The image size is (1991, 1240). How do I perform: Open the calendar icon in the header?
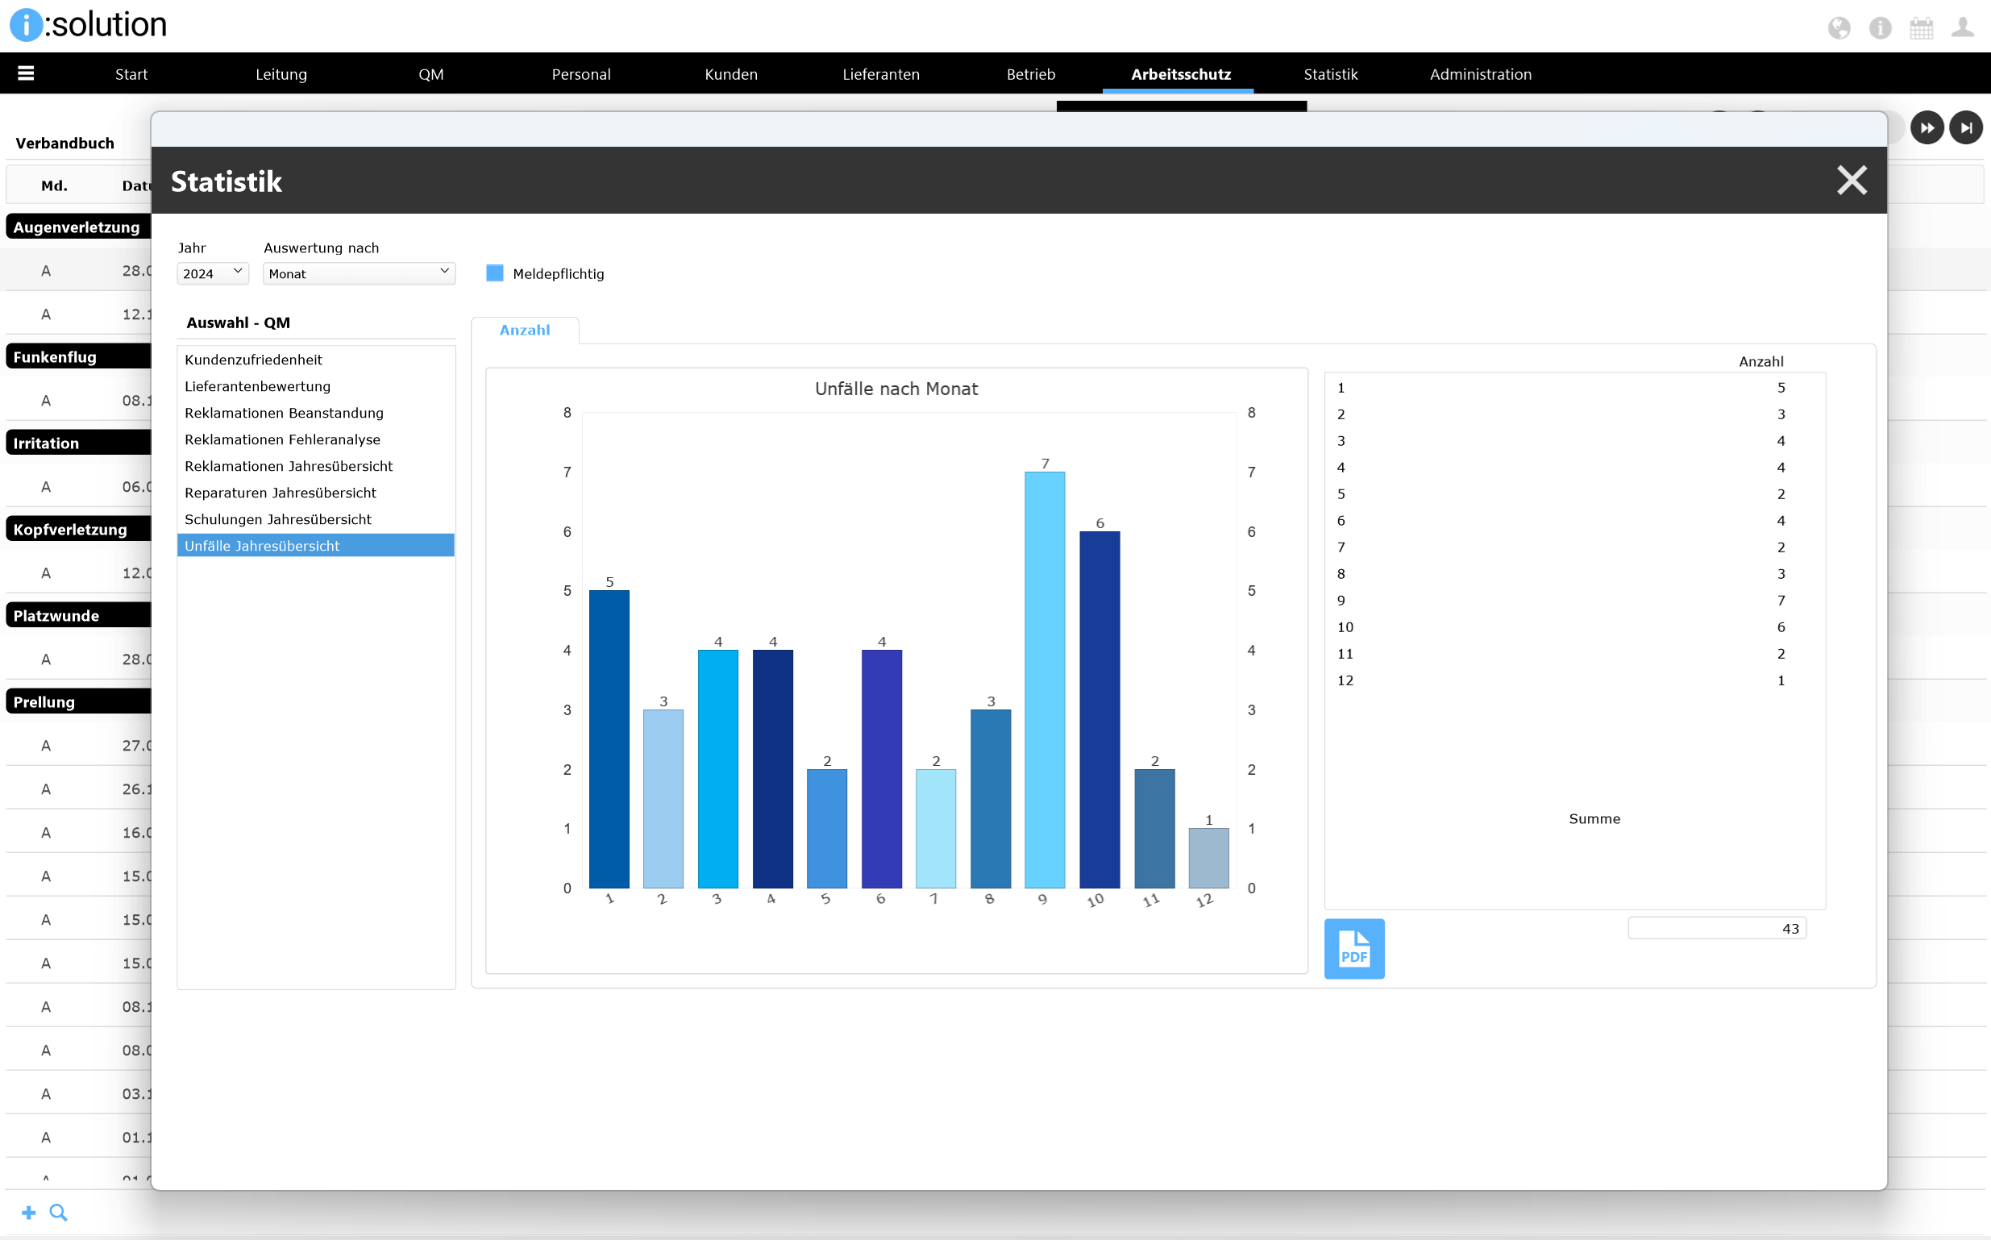(x=1921, y=28)
